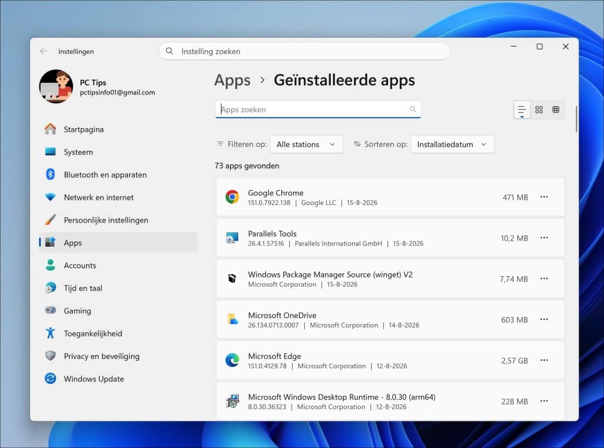The width and height of the screenshot is (604, 448).
Task: Click the '73 apps gevonden' text
Action: click(247, 166)
